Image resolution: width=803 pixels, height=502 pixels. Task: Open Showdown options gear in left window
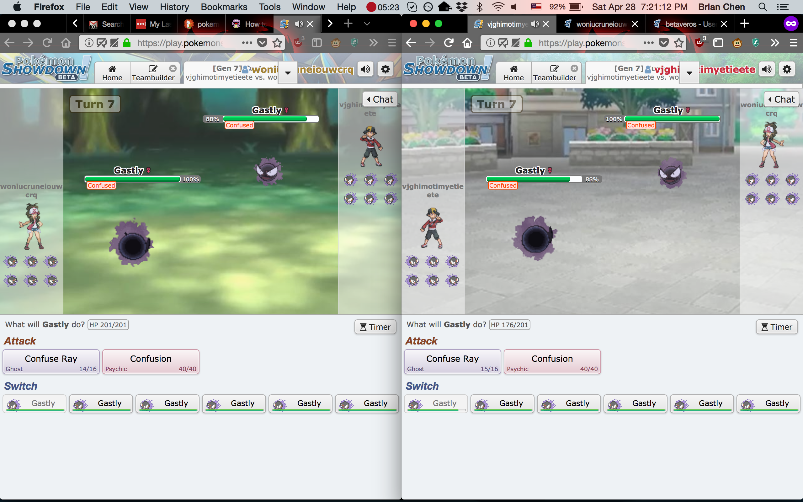click(x=385, y=69)
